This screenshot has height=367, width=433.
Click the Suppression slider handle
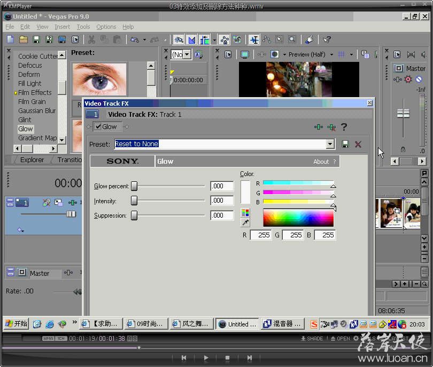click(134, 216)
